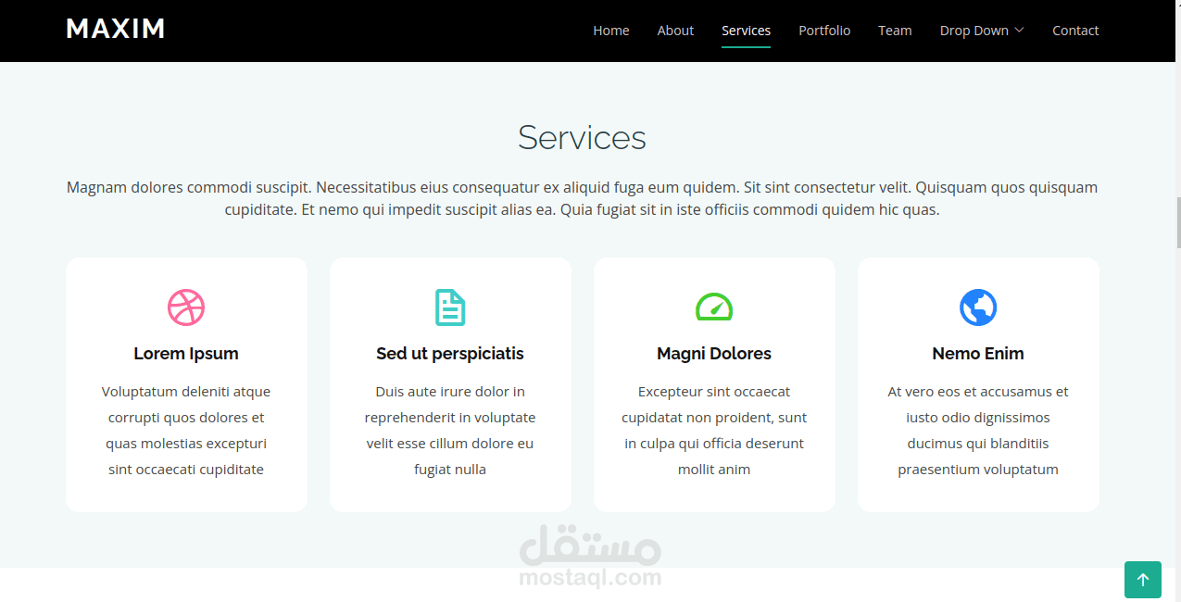Click the teal document file icon
Viewport: 1181px width, 602px height.
click(x=450, y=307)
